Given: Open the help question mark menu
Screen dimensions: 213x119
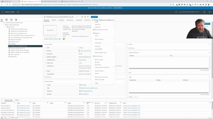Looking at the screenshot, I should [x=210, y=12].
